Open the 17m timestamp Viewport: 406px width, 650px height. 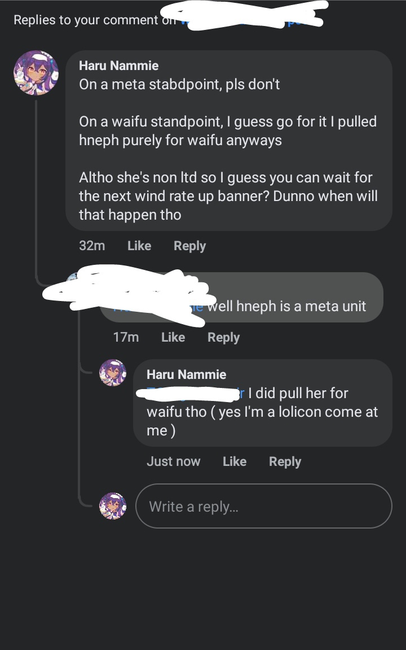(x=126, y=337)
